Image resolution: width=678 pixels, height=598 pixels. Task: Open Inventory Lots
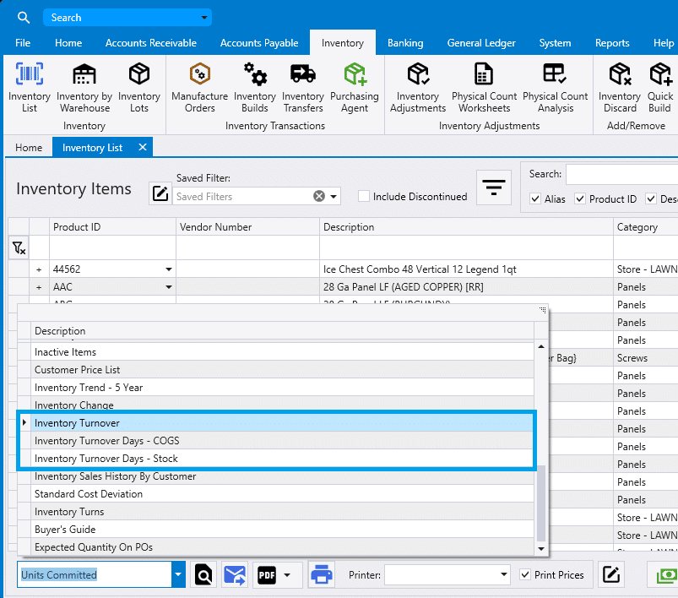tap(138, 84)
